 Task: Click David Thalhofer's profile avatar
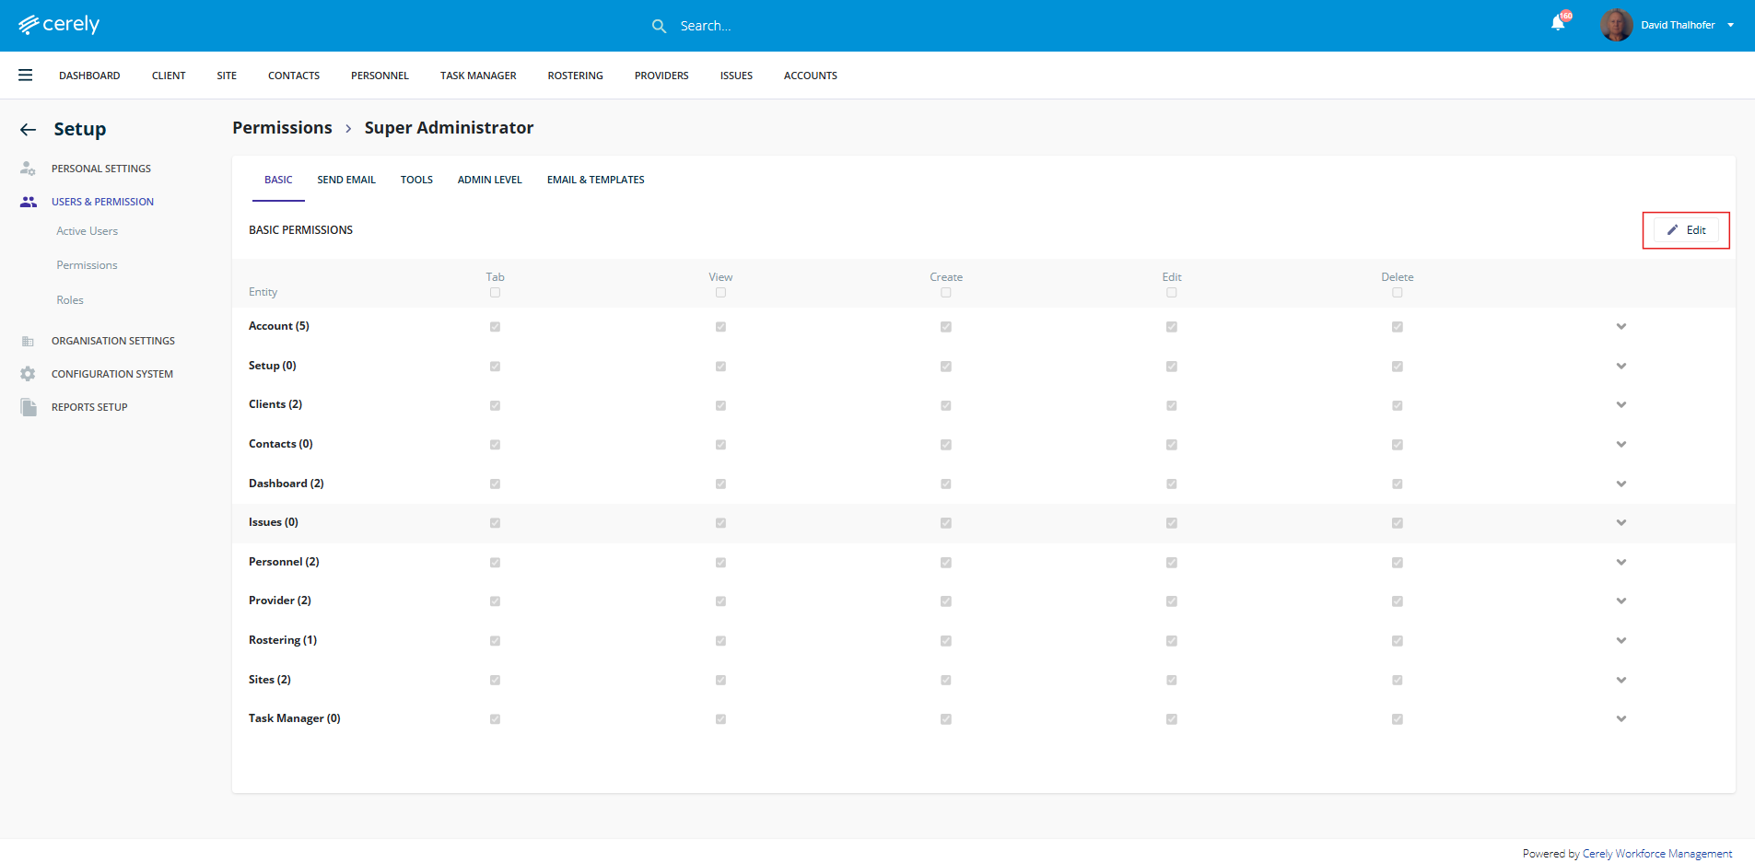click(x=1616, y=25)
